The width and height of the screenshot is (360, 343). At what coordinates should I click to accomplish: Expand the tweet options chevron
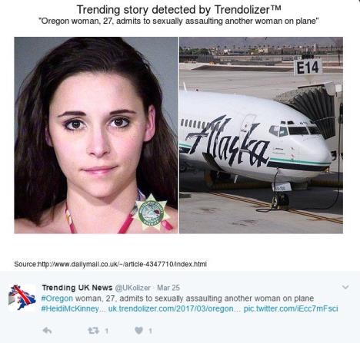coord(345,287)
